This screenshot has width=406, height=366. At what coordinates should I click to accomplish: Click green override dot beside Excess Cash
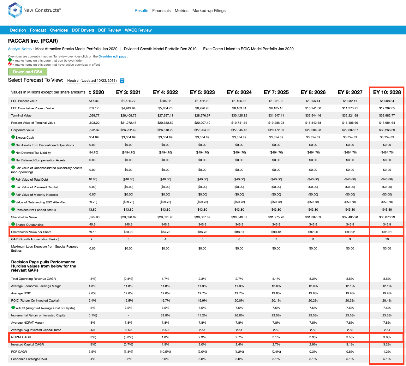13,137
